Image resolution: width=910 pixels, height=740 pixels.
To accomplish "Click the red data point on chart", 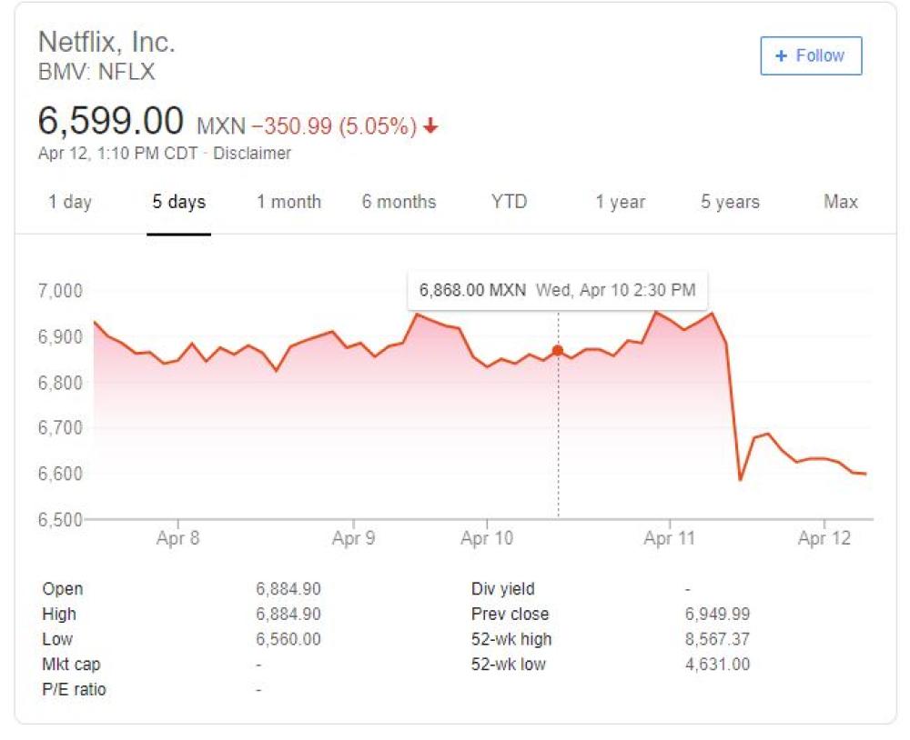I will (558, 351).
